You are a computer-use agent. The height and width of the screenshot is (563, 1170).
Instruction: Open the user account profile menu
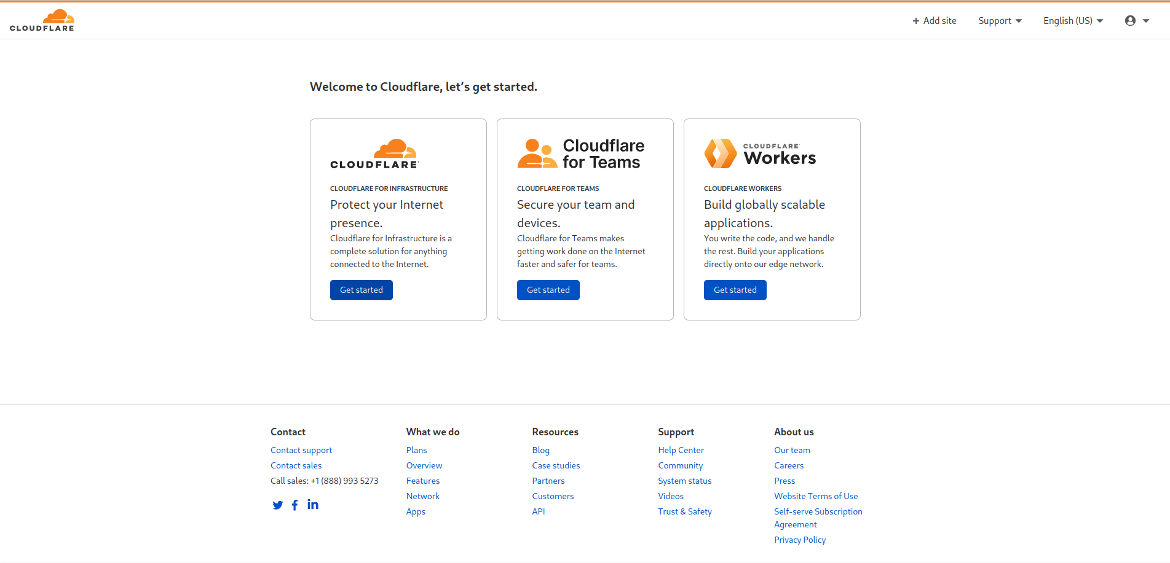[x=1137, y=21]
